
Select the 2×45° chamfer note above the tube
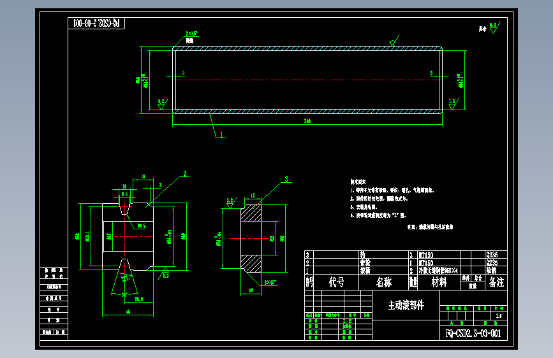pyautogui.click(x=192, y=34)
